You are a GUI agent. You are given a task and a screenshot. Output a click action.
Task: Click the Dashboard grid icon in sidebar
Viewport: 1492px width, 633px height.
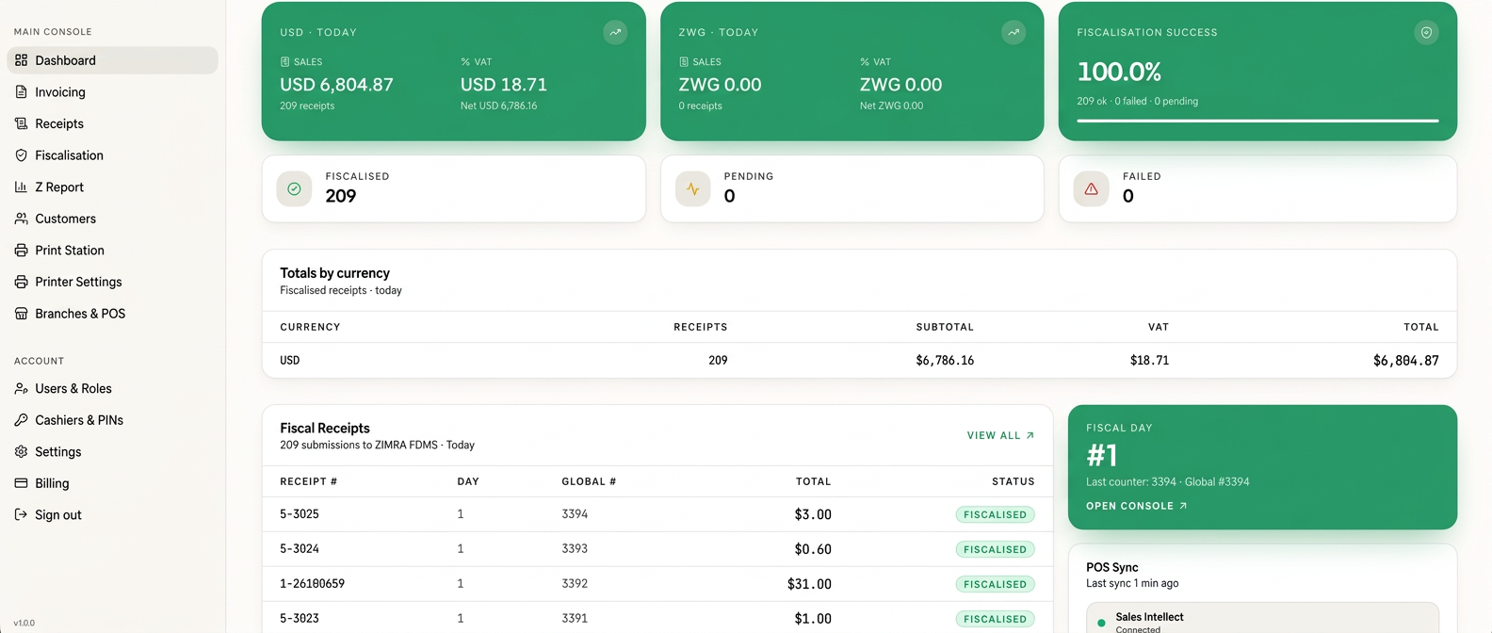click(21, 60)
